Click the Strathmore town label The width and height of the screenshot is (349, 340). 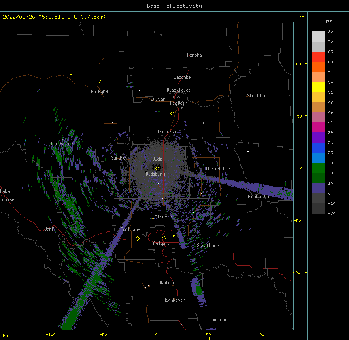[x=209, y=246]
